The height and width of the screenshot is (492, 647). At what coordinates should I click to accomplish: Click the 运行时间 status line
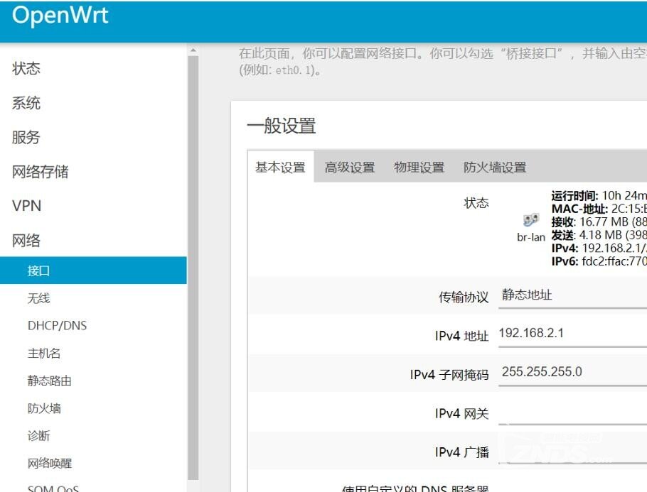pos(599,195)
